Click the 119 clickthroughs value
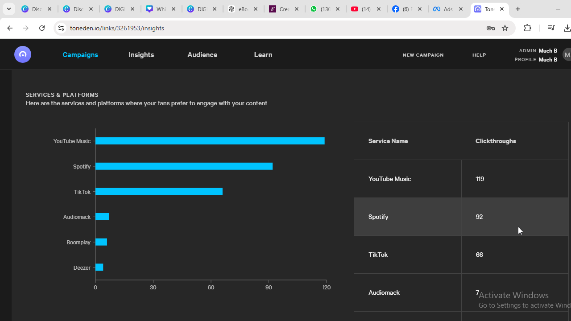The height and width of the screenshot is (321, 571). 480,179
